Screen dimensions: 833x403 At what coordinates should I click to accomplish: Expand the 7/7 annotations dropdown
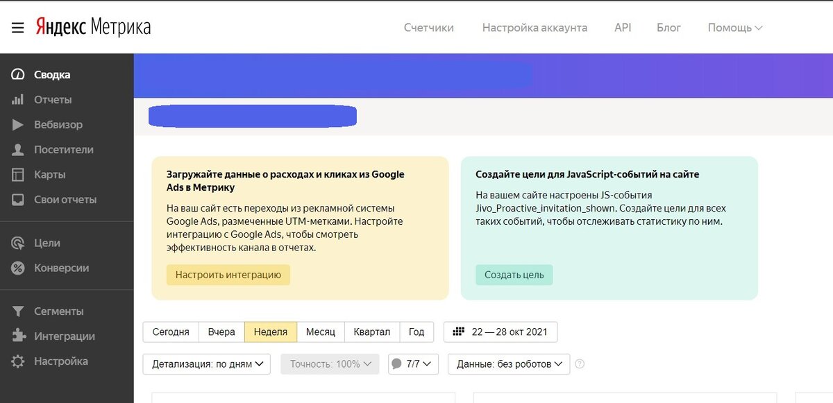(x=412, y=364)
